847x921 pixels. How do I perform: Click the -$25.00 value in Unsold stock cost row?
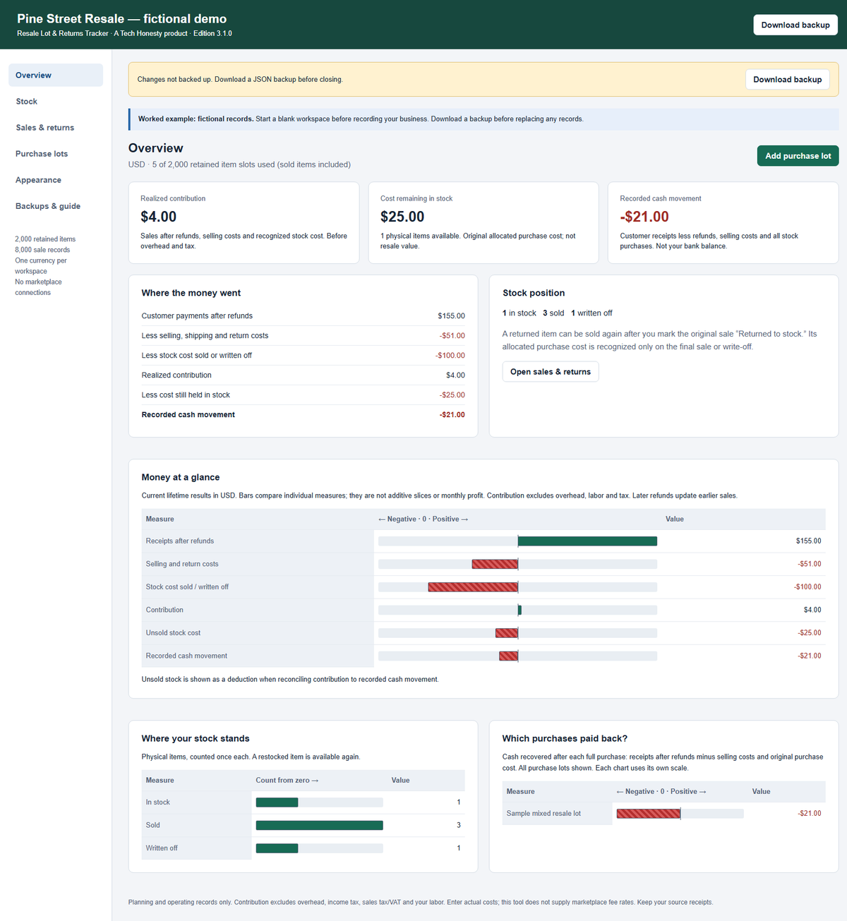[810, 633]
